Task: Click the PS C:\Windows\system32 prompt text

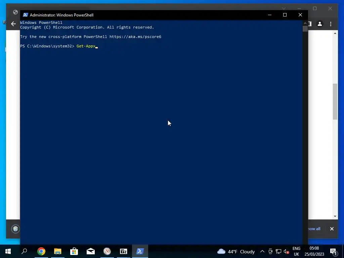Action: (47, 46)
